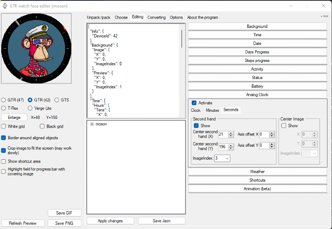
Task: Enable the Black grid checkbox
Action: tap(42, 126)
